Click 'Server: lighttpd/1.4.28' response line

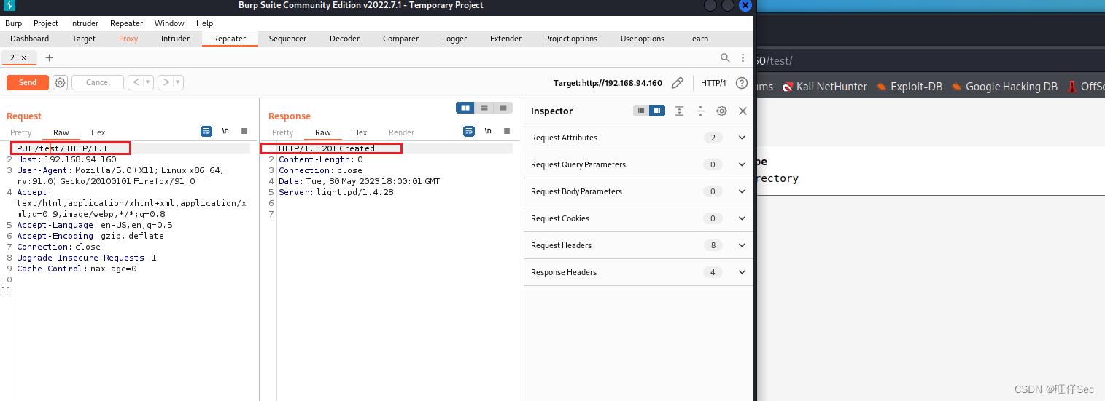coord(336,192)
